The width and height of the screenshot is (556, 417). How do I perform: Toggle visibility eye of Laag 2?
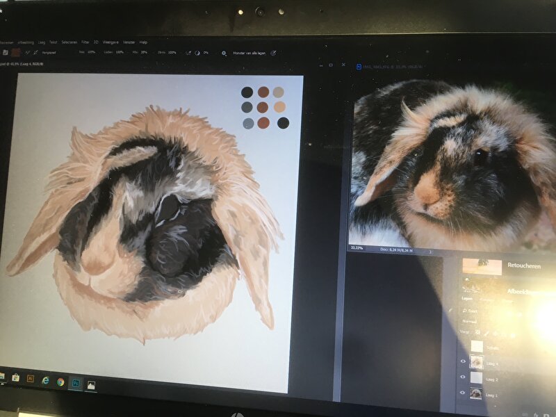(462, 377)
